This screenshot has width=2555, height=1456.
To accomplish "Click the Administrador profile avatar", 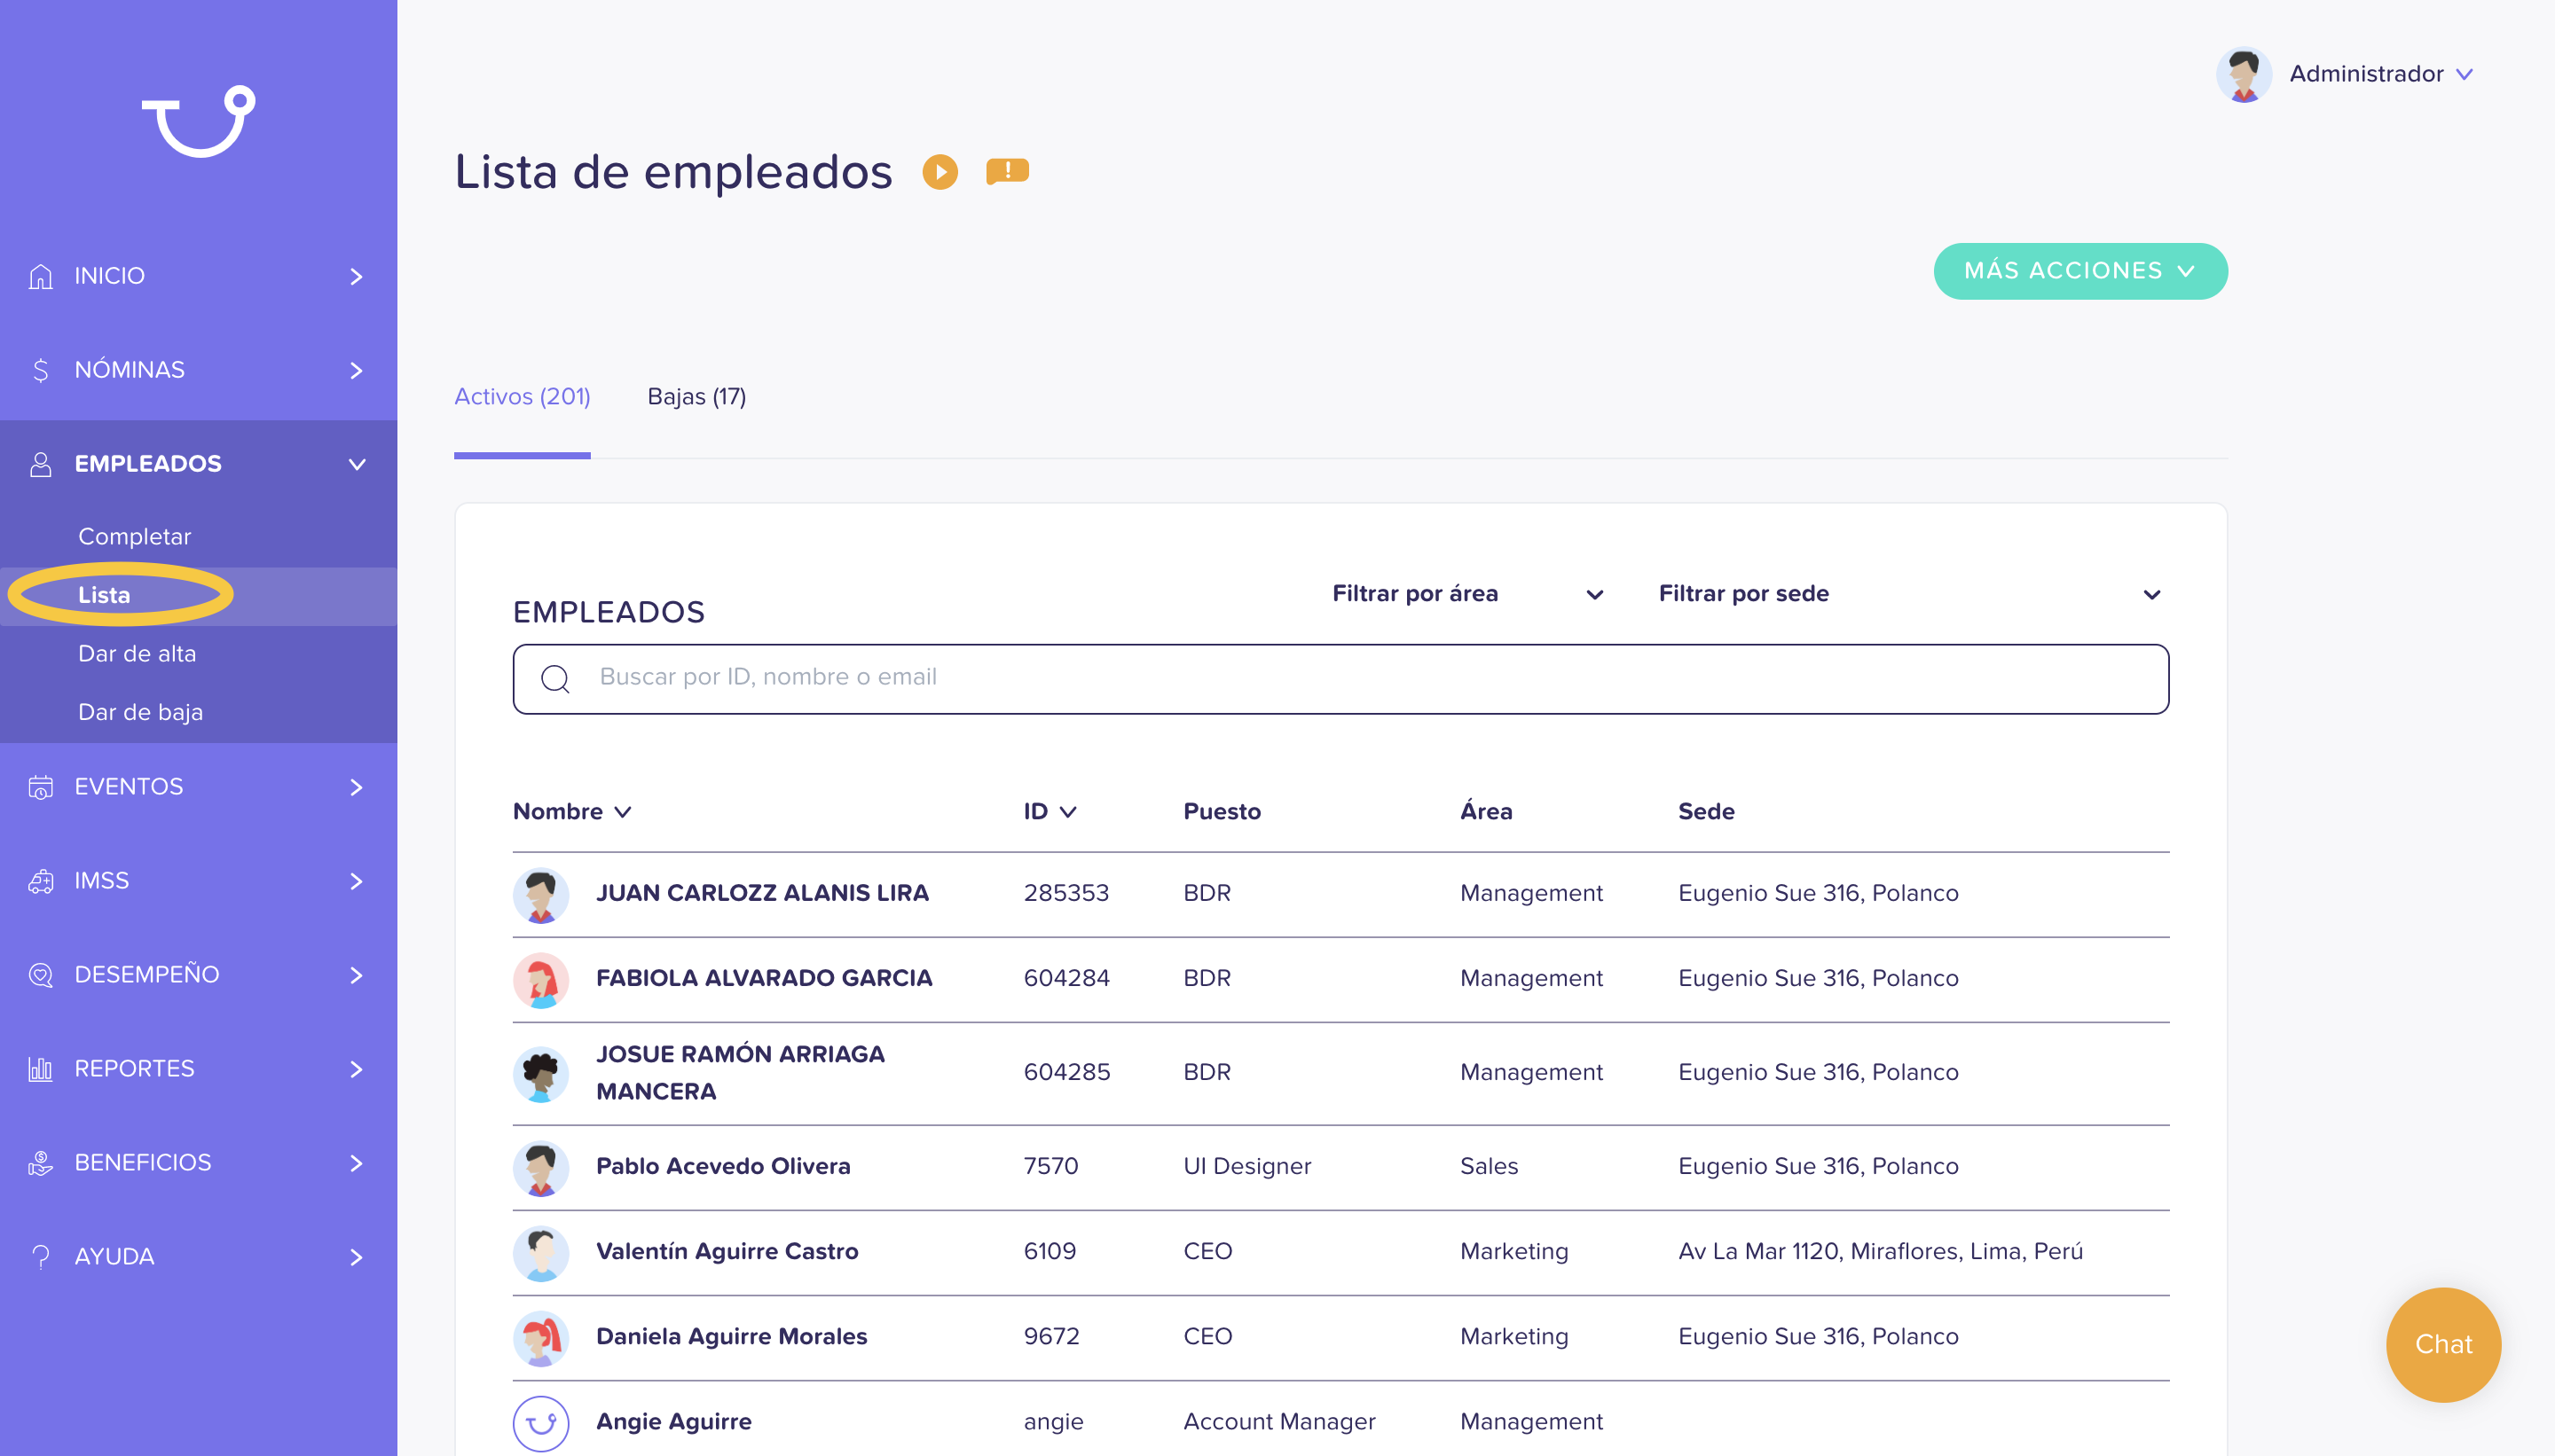I will click(x=2243, y=74).
